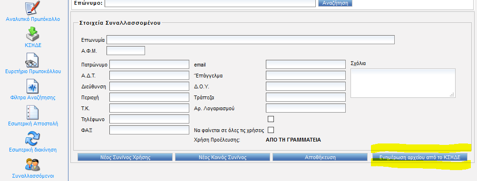
Task: Open the Αναλυτικό Πρωτόκολλο sidebar icon
Action: [x=32, y=8]
